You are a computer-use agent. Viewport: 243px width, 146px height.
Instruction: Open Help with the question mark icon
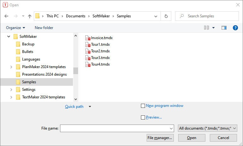[x=235, y=28]
